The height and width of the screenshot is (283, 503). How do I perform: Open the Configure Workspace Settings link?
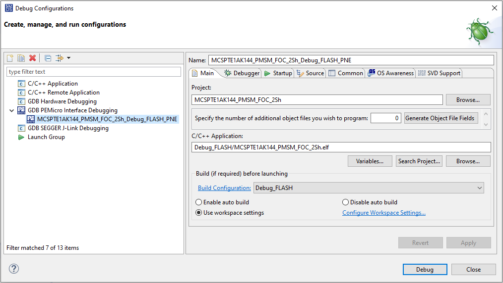coord(383,213)
